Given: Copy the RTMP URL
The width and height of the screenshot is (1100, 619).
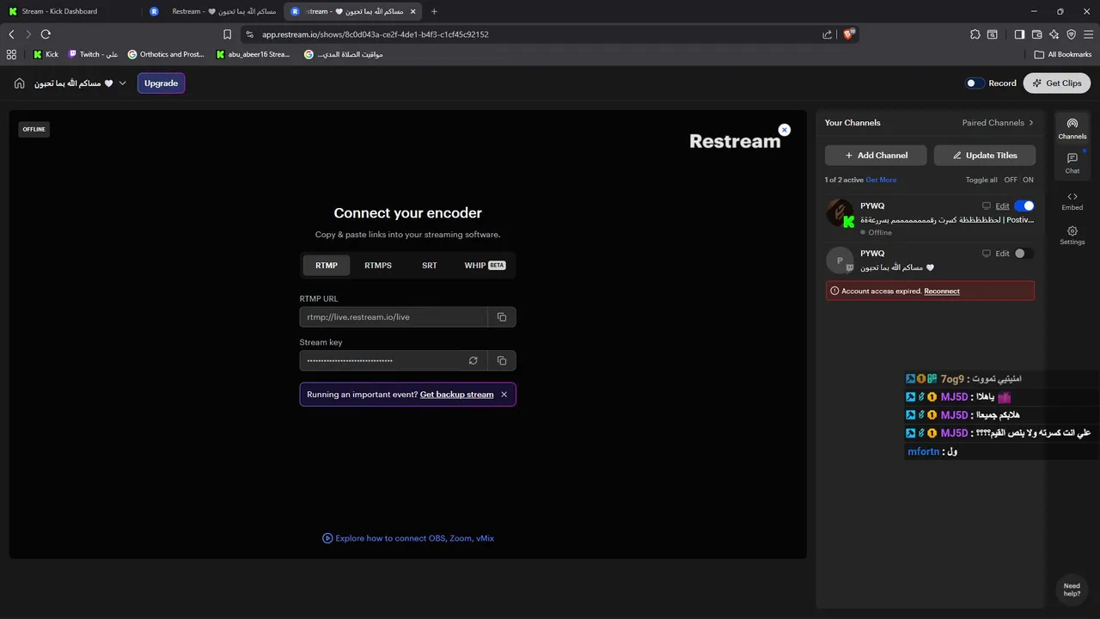Looking at the screenshot, I should (502, 317).
